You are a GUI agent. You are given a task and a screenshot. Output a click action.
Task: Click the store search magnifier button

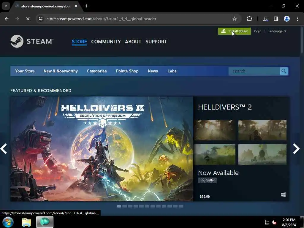tap(284, 71)
